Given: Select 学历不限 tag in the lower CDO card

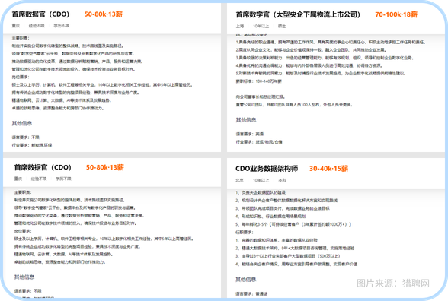Looking at the screenshot, I should point(63,179).
